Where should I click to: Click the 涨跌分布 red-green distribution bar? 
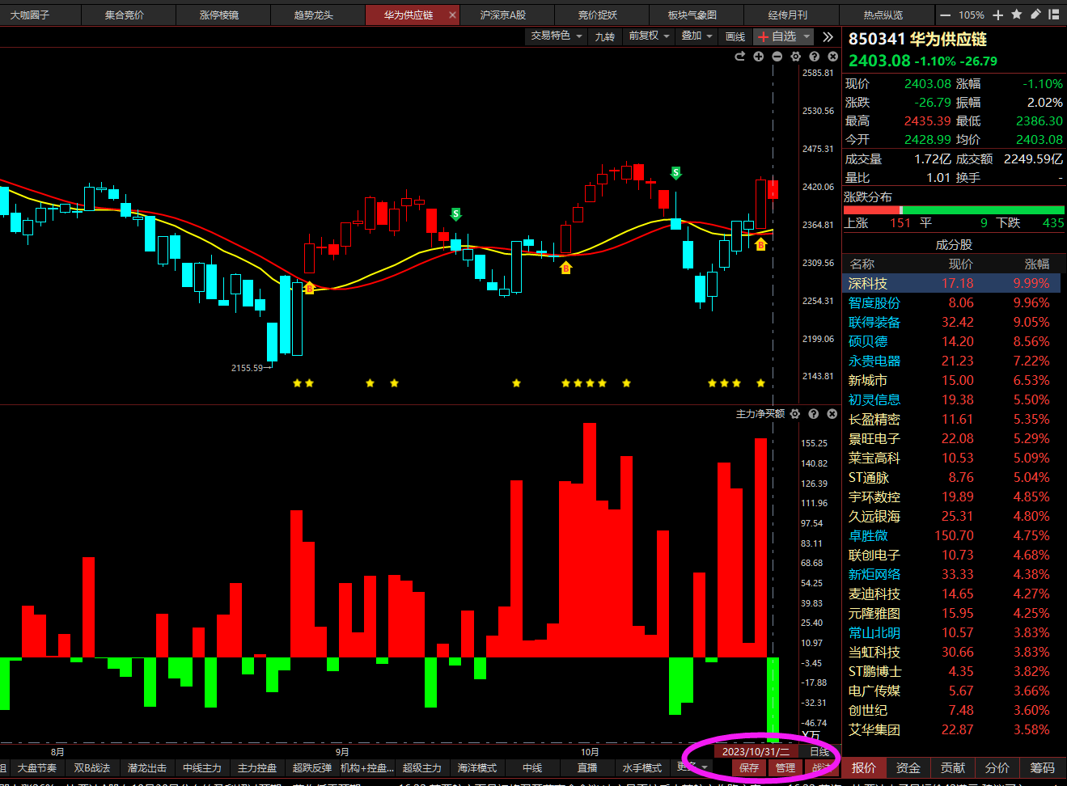(x=954, y=210)
